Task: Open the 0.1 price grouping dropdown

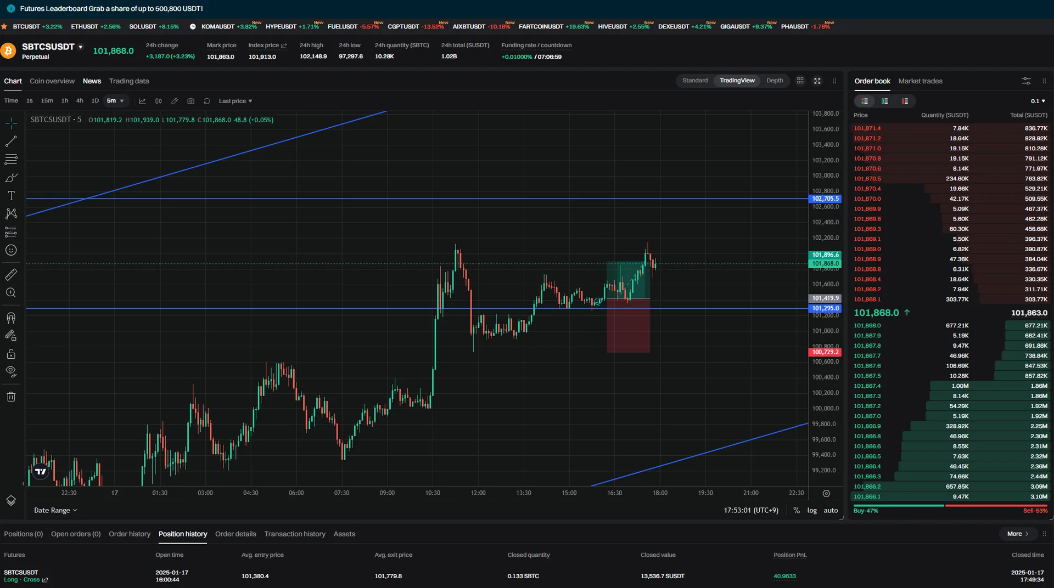Action: click(1038, 101)
